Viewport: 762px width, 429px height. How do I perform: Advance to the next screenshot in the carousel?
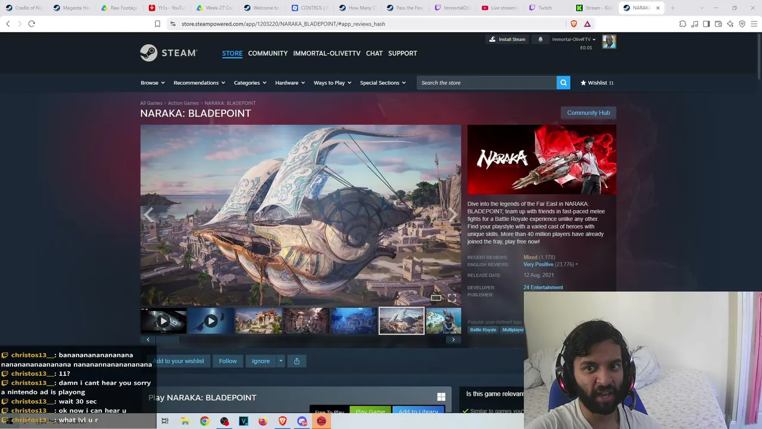click(453, 215)
